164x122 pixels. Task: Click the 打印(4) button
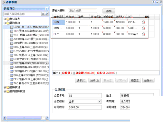pyautogui.click(x=121, y=81)
